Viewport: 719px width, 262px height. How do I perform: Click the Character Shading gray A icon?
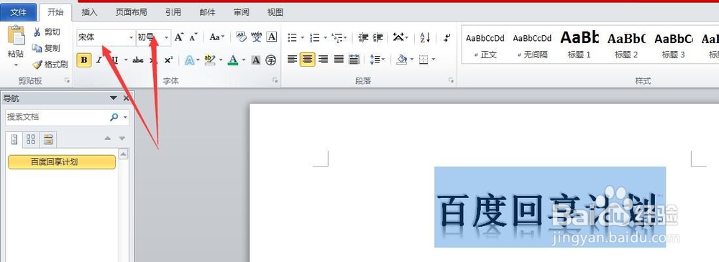click(x=256, y=60)
